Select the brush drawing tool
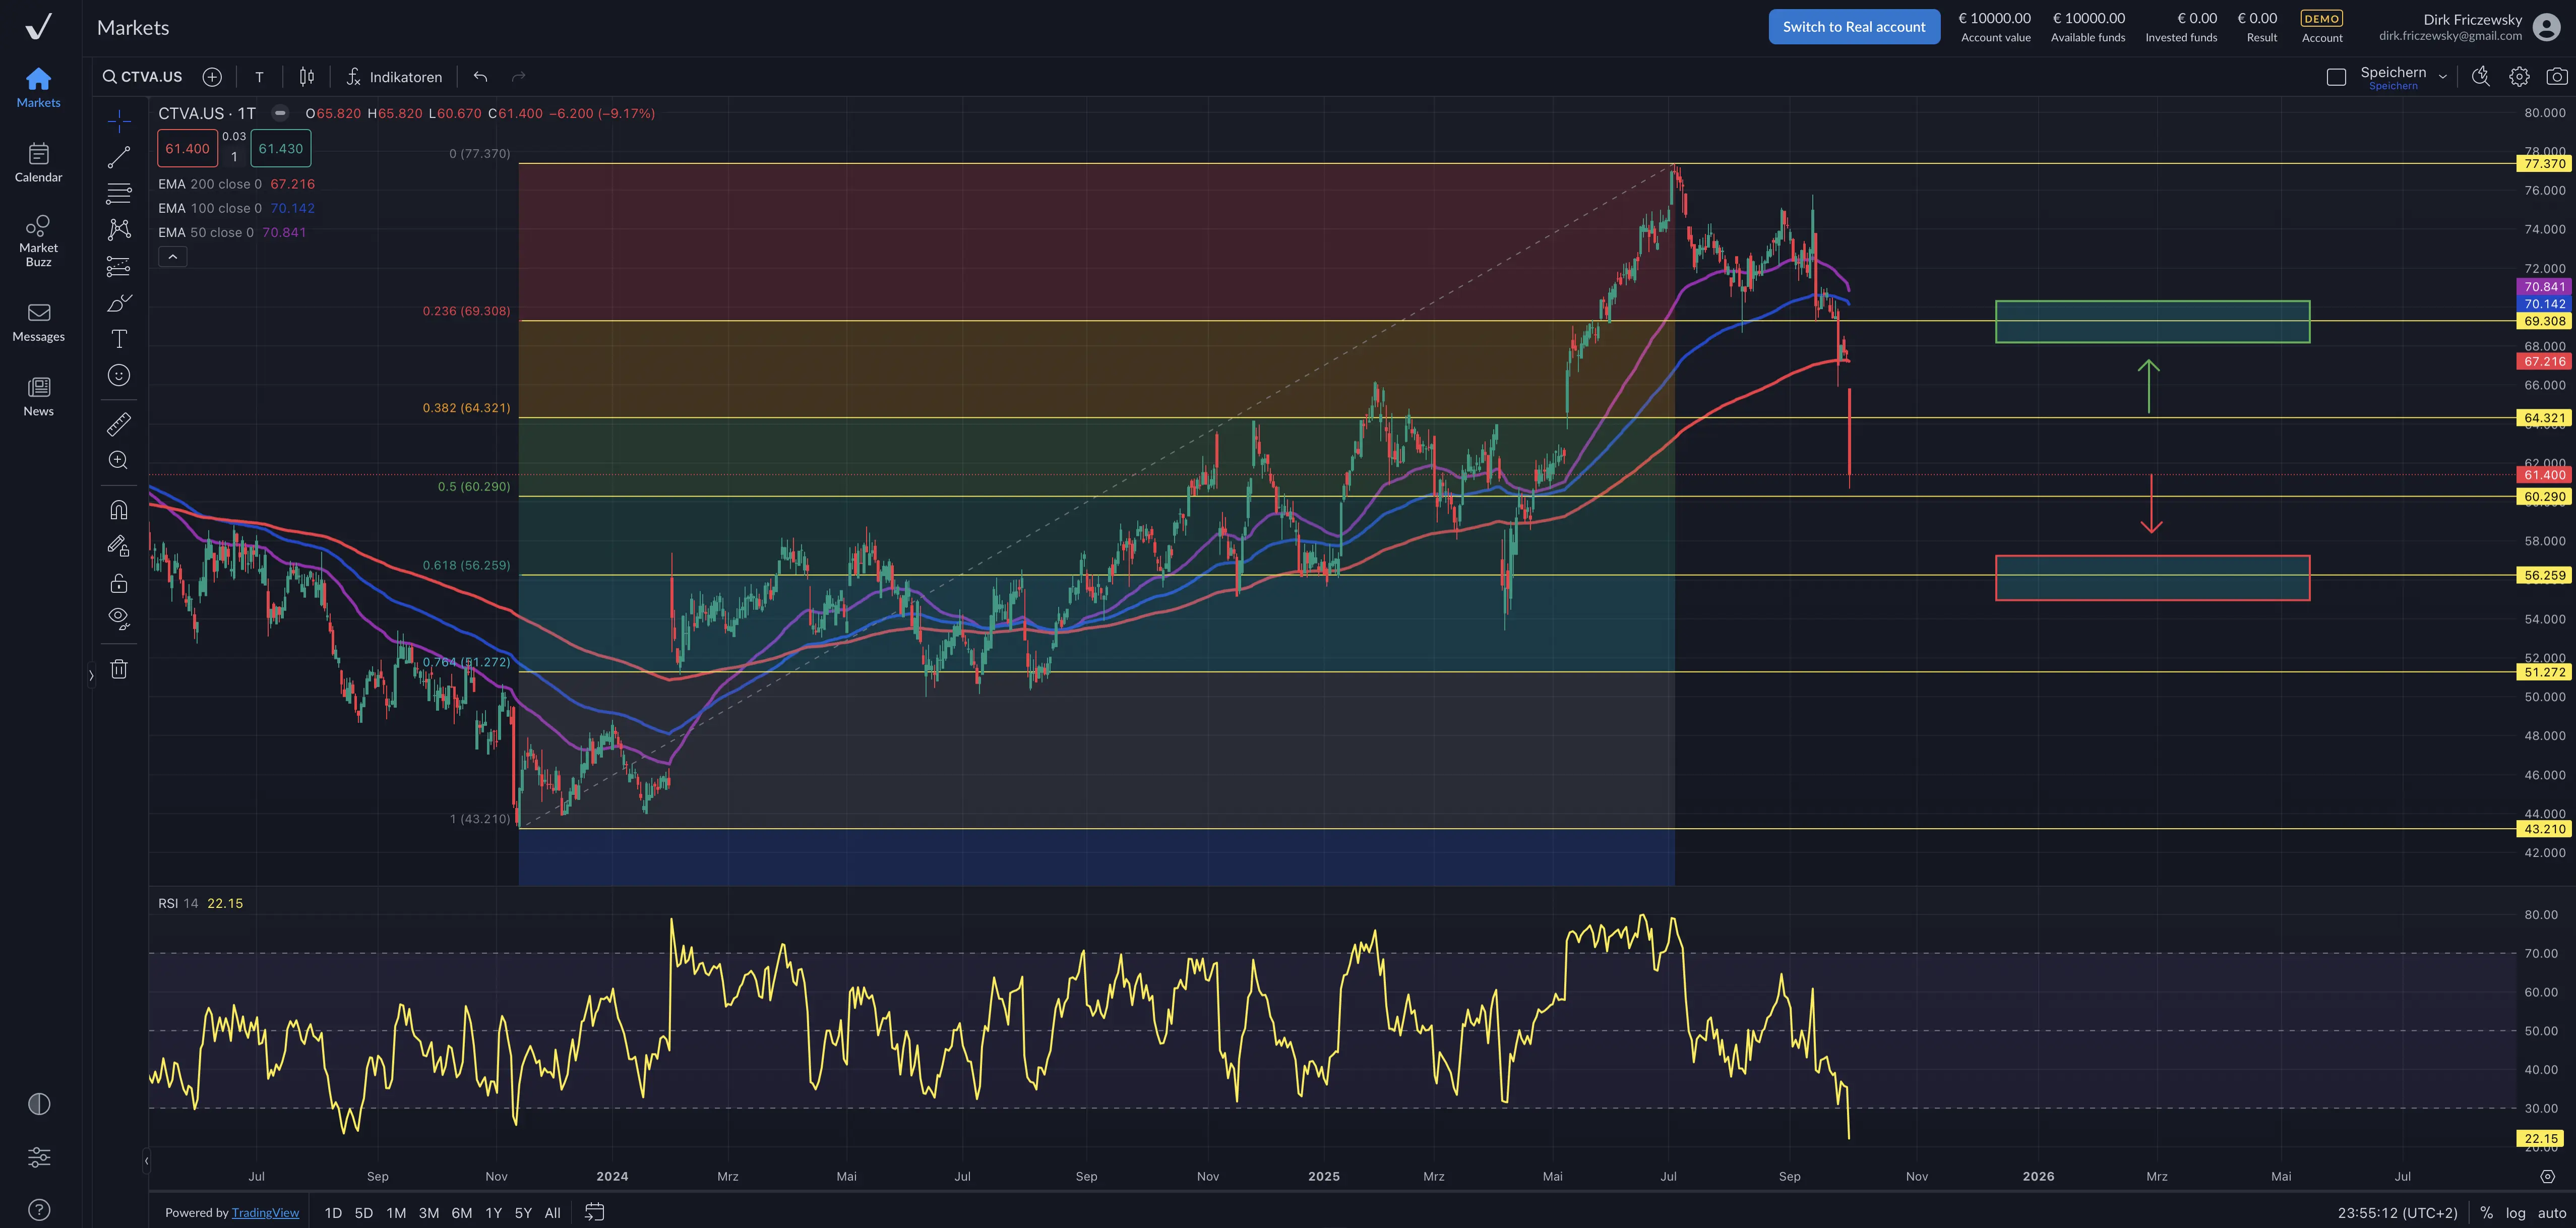 119,303
